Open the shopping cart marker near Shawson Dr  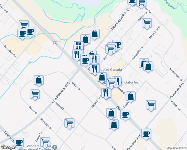click(69, 123)
